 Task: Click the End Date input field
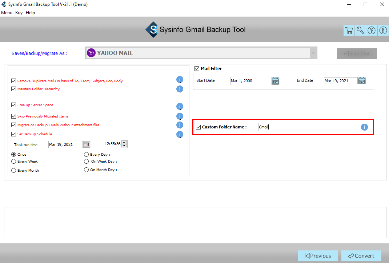point(341,81)
